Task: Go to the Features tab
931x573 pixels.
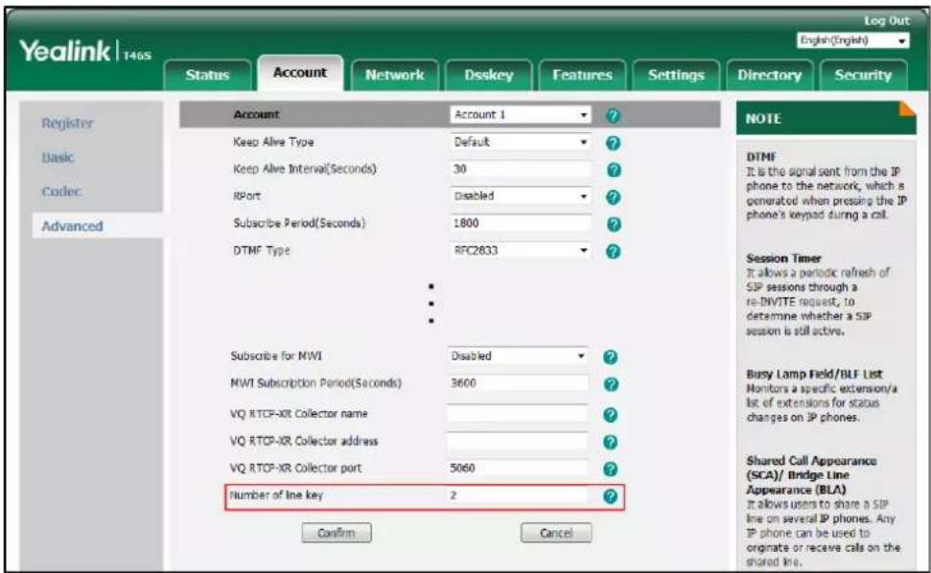Action: 582,76
